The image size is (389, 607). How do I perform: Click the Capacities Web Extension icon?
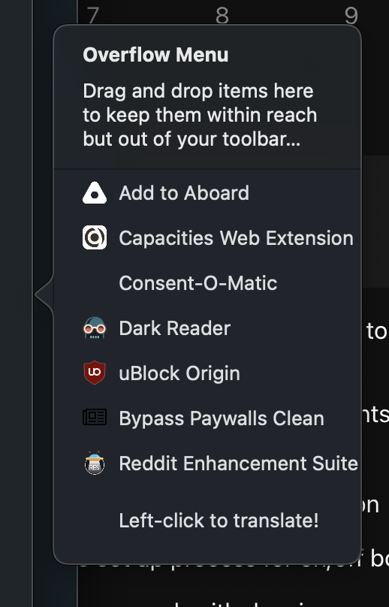(x=95, y=237)
